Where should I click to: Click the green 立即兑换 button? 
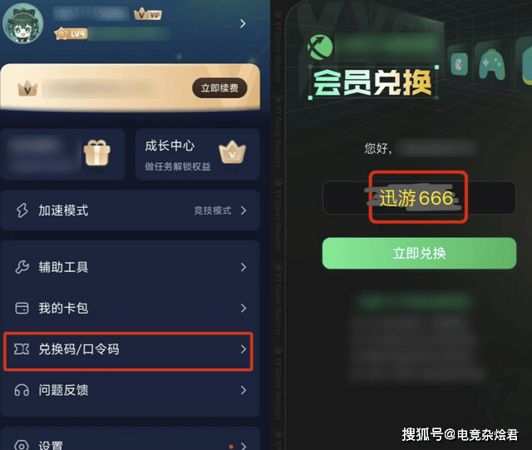click(x=419, y=254)
